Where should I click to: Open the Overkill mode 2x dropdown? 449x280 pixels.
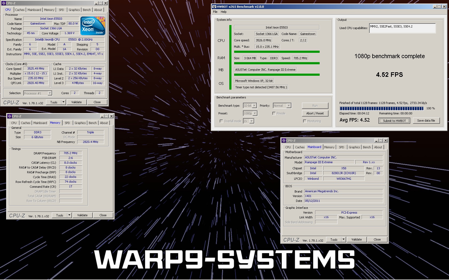(249, 121)
